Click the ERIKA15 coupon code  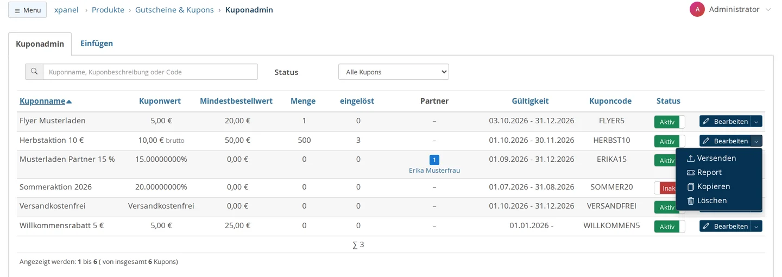tap(611, 159)
